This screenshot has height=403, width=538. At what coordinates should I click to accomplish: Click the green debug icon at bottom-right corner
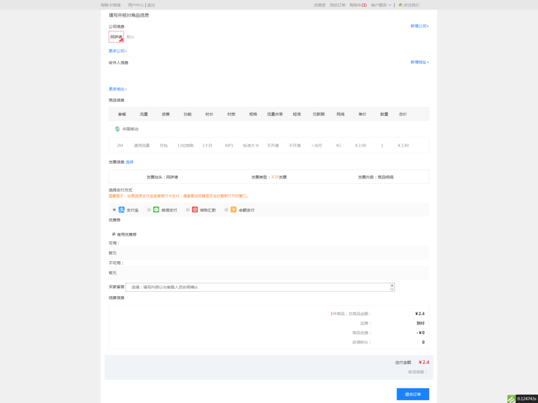coord(511,399)
